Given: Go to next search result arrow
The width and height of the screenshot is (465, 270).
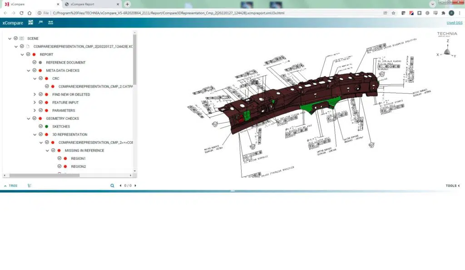Looking at the screenshot, I should pos(135,186).
